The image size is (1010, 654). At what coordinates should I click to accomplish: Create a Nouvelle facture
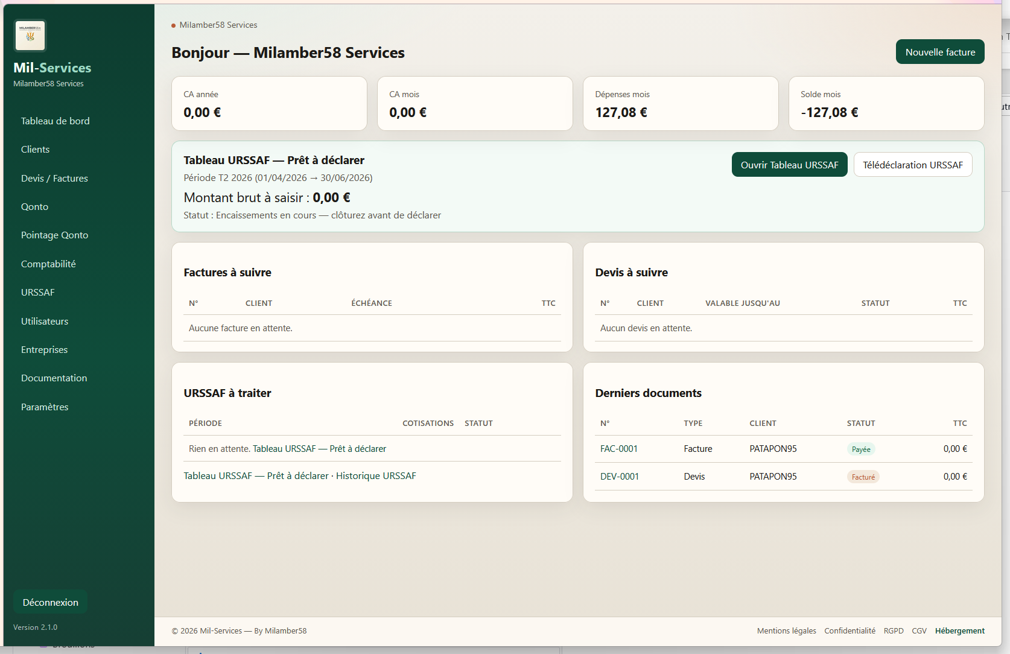[940, 52]
